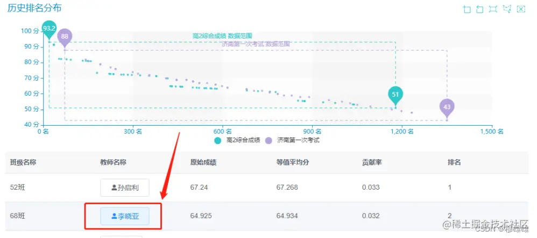
Task: Click the 40 分 y-axis label
Action: (32, 125)
